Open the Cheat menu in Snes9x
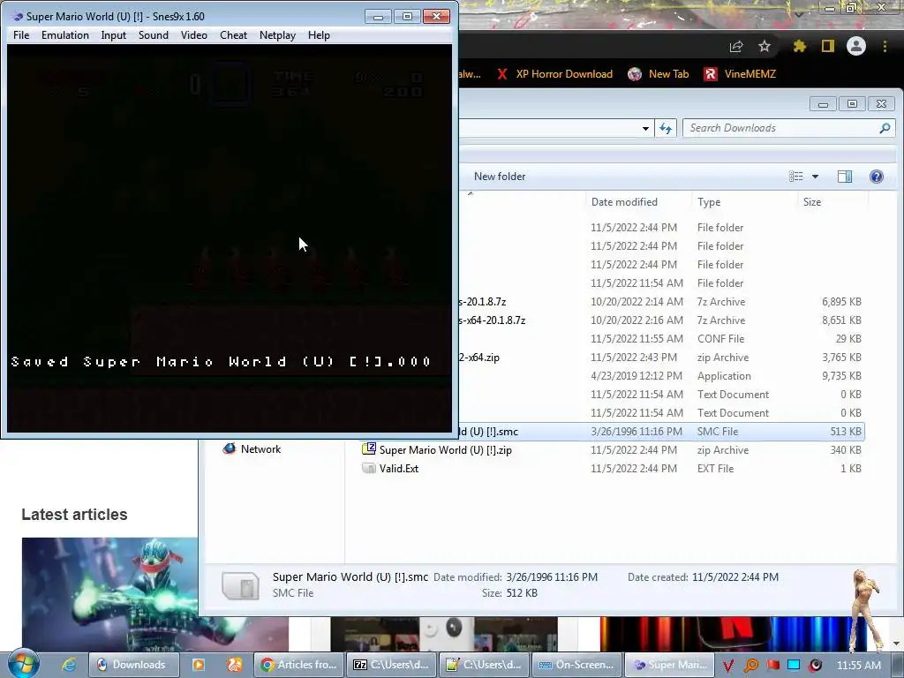 (233, 35)
